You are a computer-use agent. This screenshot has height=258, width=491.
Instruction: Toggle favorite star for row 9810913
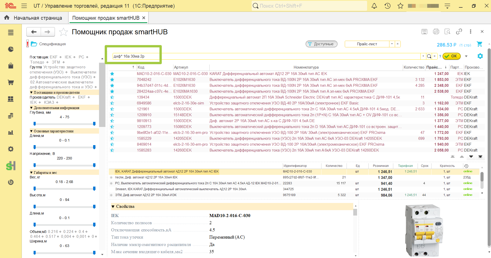[x=112, y=121]
